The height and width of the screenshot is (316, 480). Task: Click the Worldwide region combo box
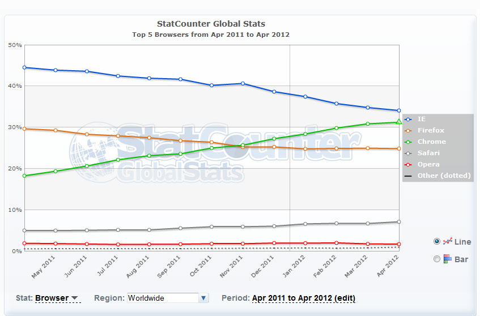(x=162, y=298)
